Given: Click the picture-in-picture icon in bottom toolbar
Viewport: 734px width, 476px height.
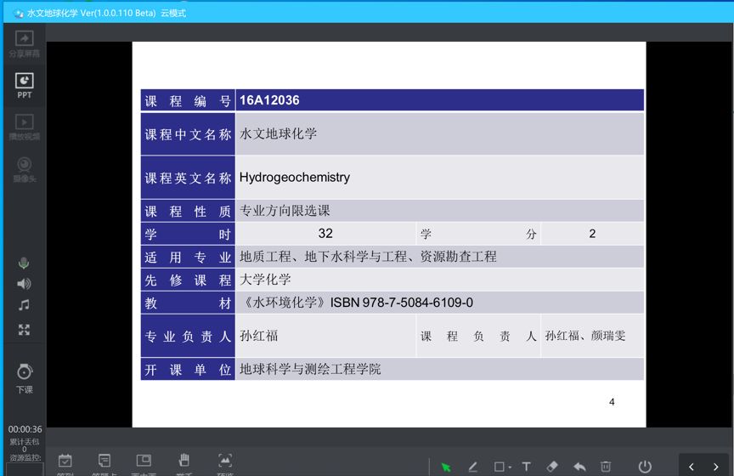Looking at the screenshot, I should (x=144, y=461).
